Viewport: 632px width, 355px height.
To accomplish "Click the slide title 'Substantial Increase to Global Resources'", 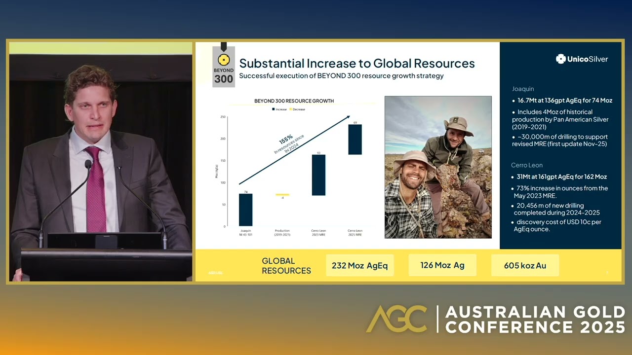I will 357,63.
